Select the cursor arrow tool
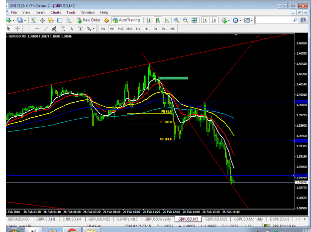 (8, 29)
